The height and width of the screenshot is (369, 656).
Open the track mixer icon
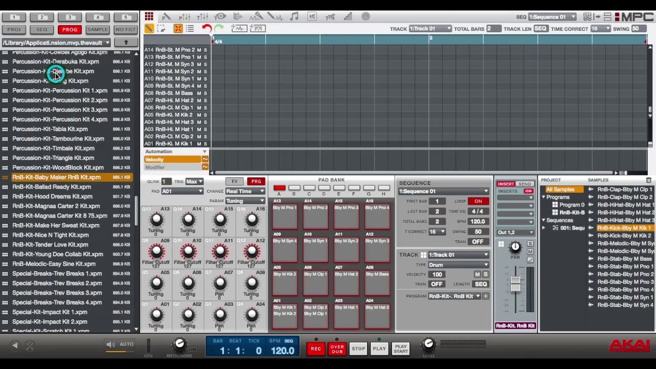[202, 17]
